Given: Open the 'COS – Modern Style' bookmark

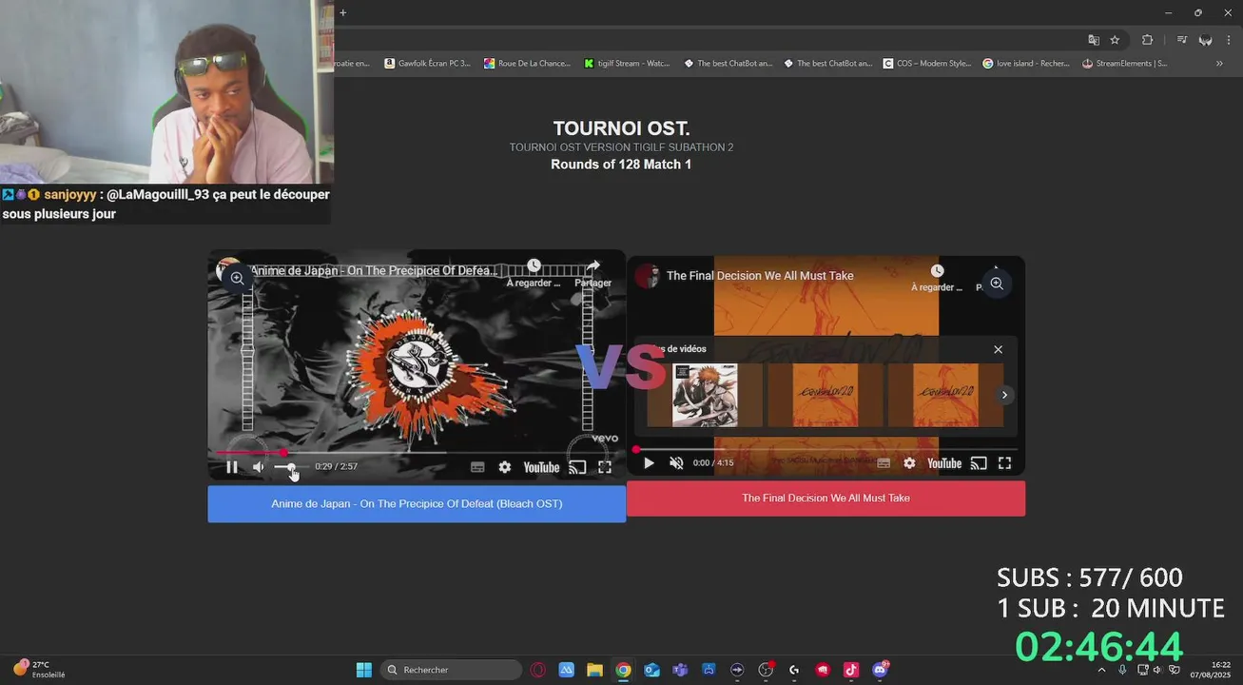Looking at the screenshot, I should coord(927,64).
